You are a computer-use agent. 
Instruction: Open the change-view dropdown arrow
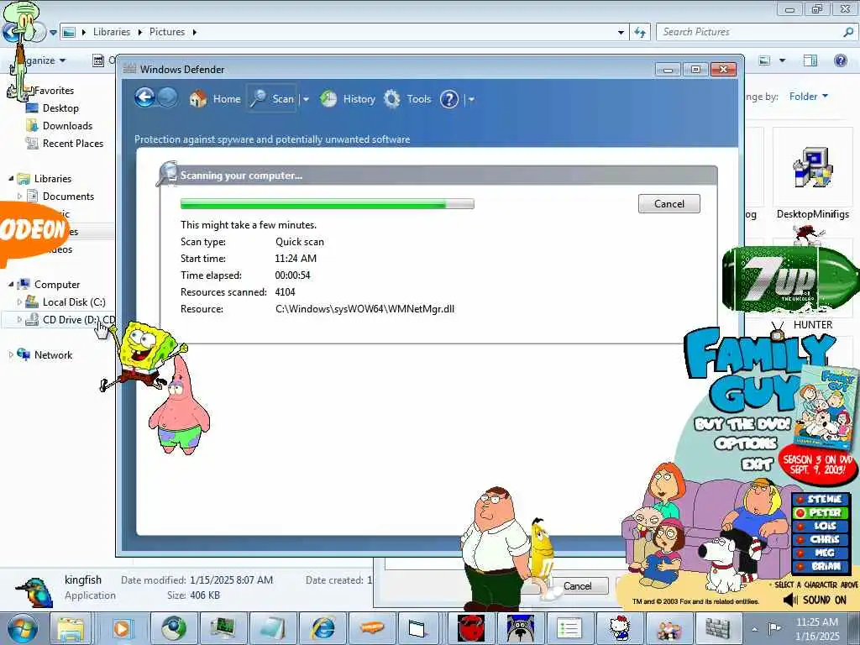782,60
